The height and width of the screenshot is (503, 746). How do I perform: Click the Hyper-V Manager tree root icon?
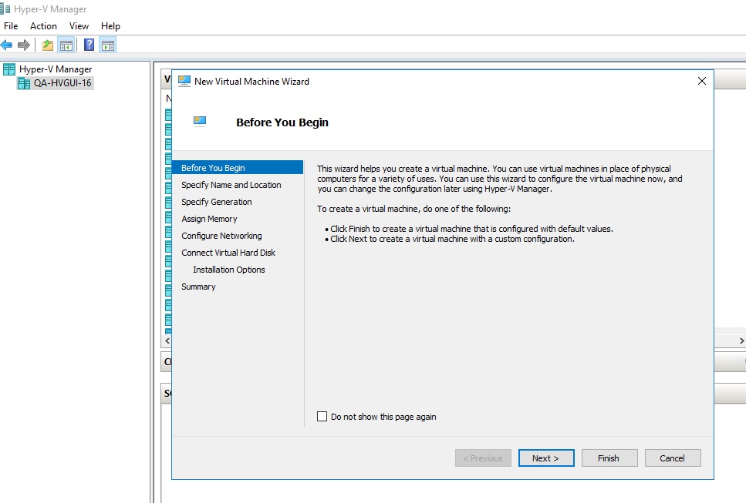coord(9,69)
